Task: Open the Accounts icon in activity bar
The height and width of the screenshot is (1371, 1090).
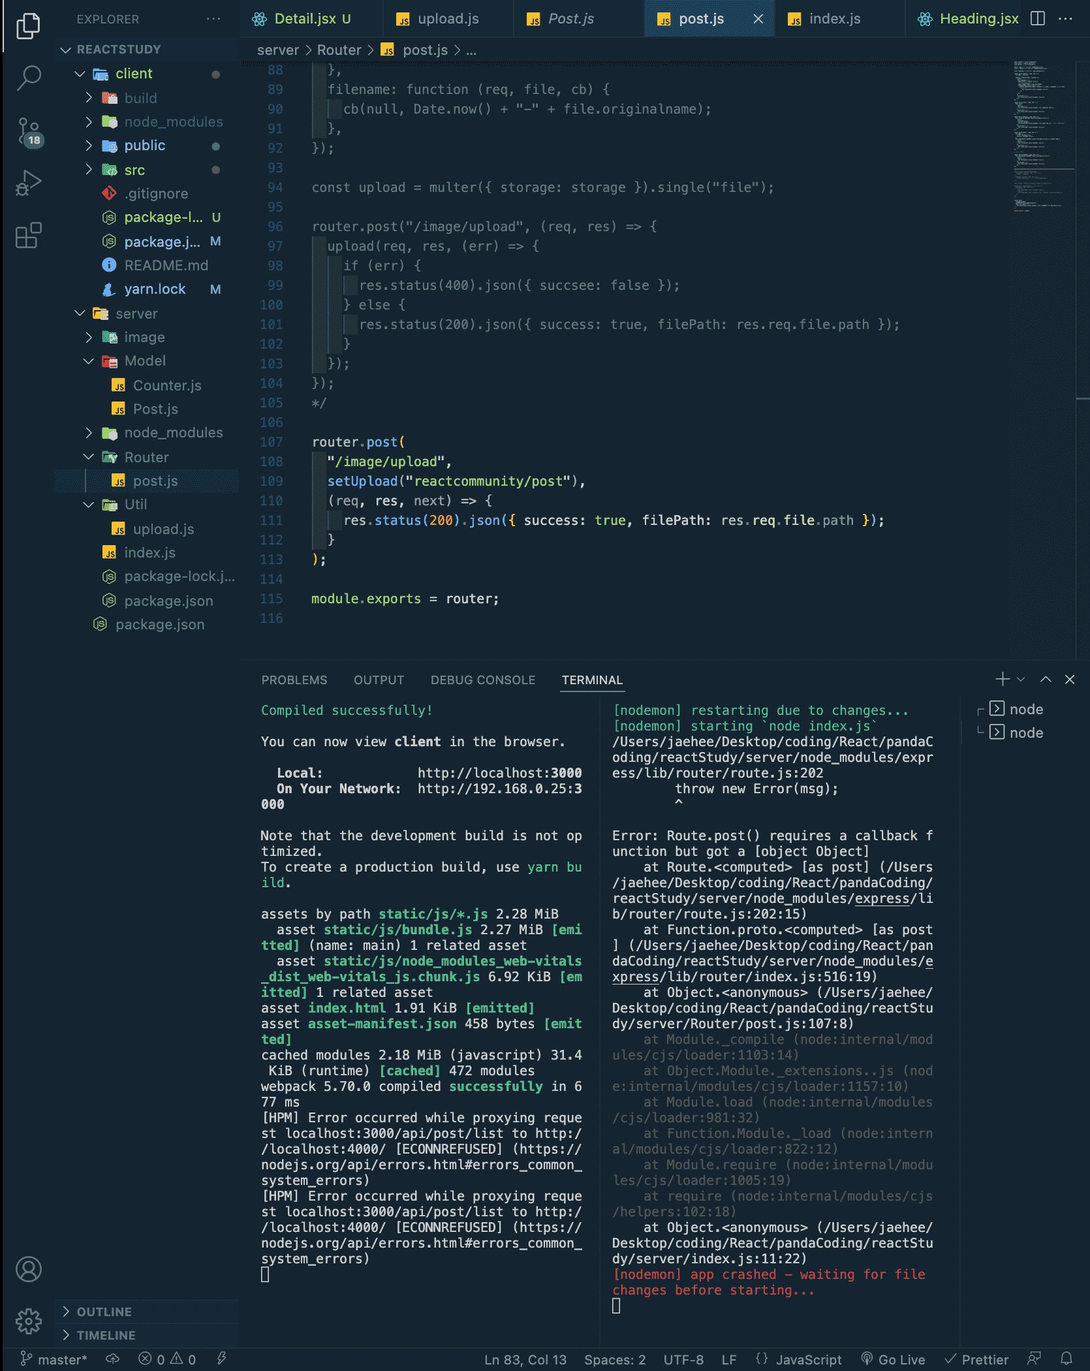Action: (x=28, y=1269)
